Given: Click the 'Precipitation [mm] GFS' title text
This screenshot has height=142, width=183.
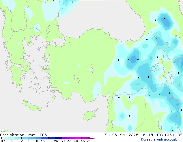Looking at the screenshot, I should (23, 135).
